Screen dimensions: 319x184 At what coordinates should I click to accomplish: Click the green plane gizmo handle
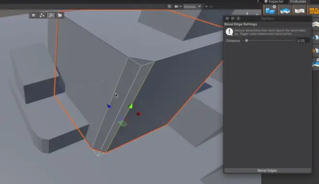123,123
